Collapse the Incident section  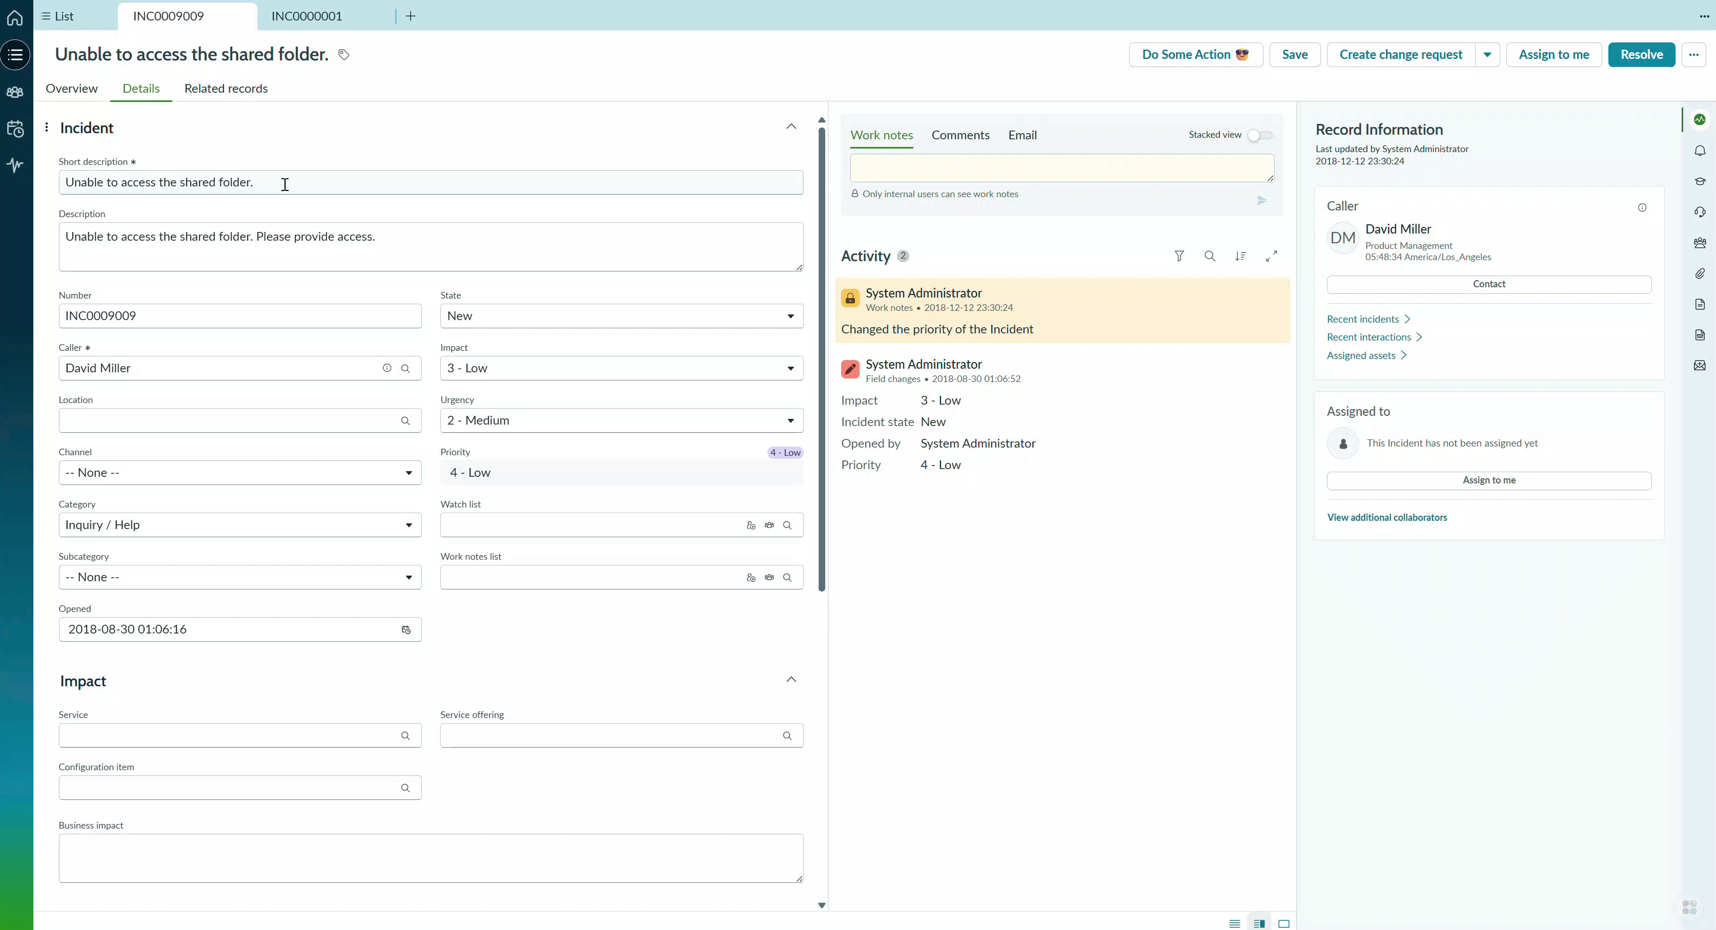(791, 126)
